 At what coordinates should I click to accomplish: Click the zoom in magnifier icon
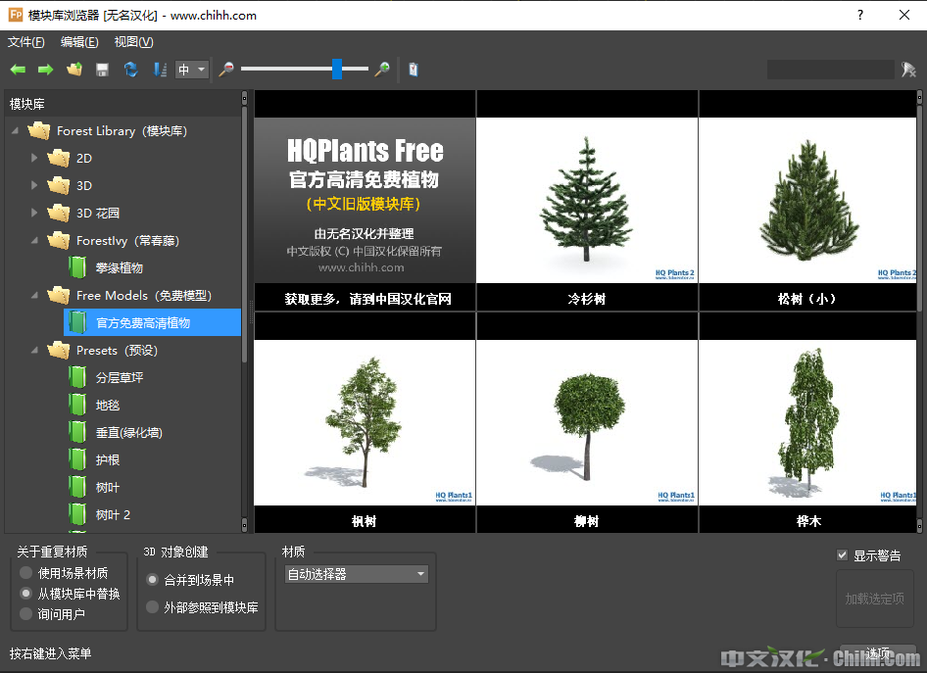pos(382,70)
